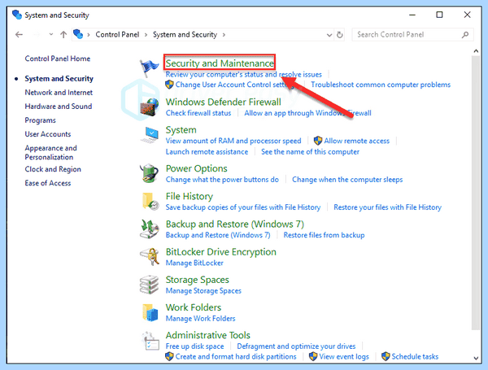Click the Power Options battery icon
The height and width of the screenshot is (370, 488).
coord(149,172)
